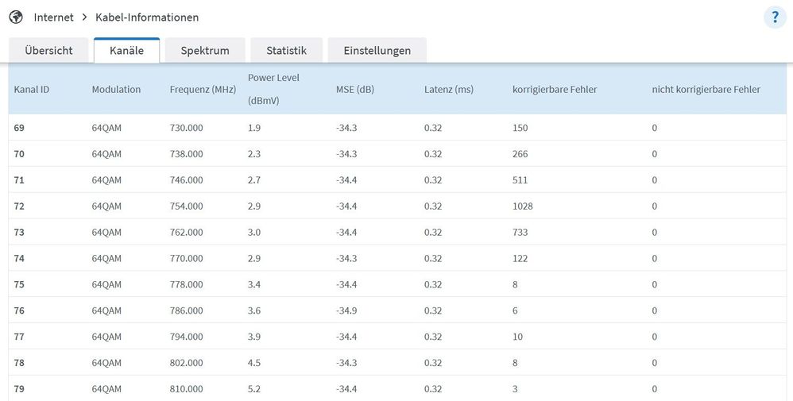793x401 pixels.
Task: Click the korrigierbare Fehler column header
Action: pos(555,90)
